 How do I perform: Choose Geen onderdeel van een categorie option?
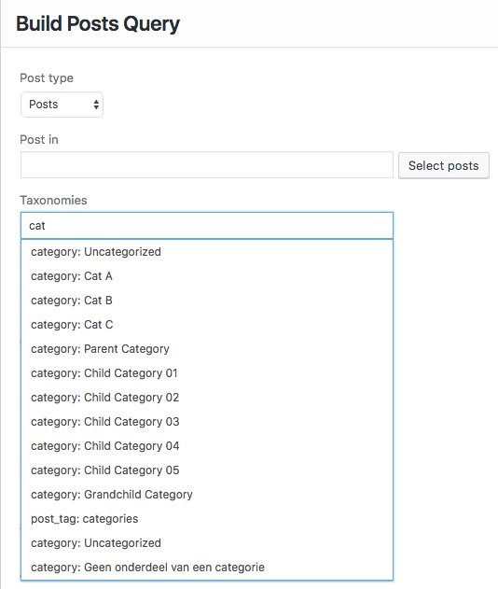click(207, 568)
